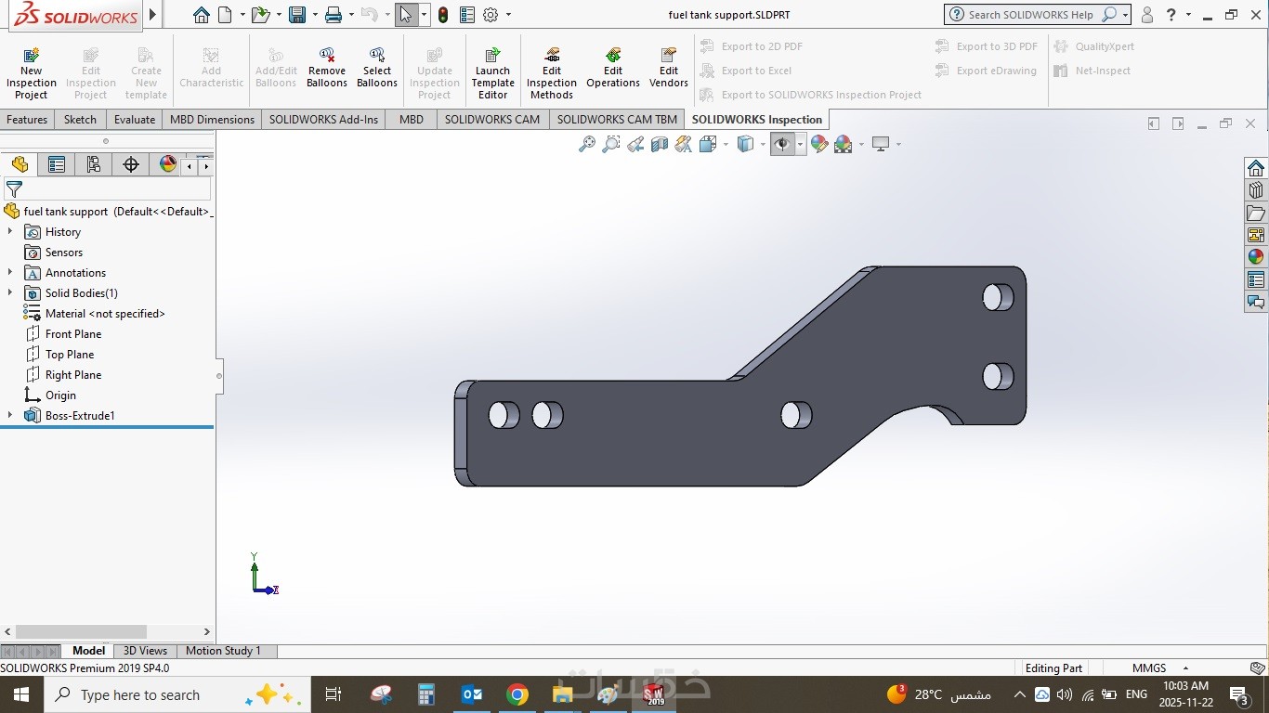
Task: Select Right Plane in the tree
Action: tap(73, 375)
